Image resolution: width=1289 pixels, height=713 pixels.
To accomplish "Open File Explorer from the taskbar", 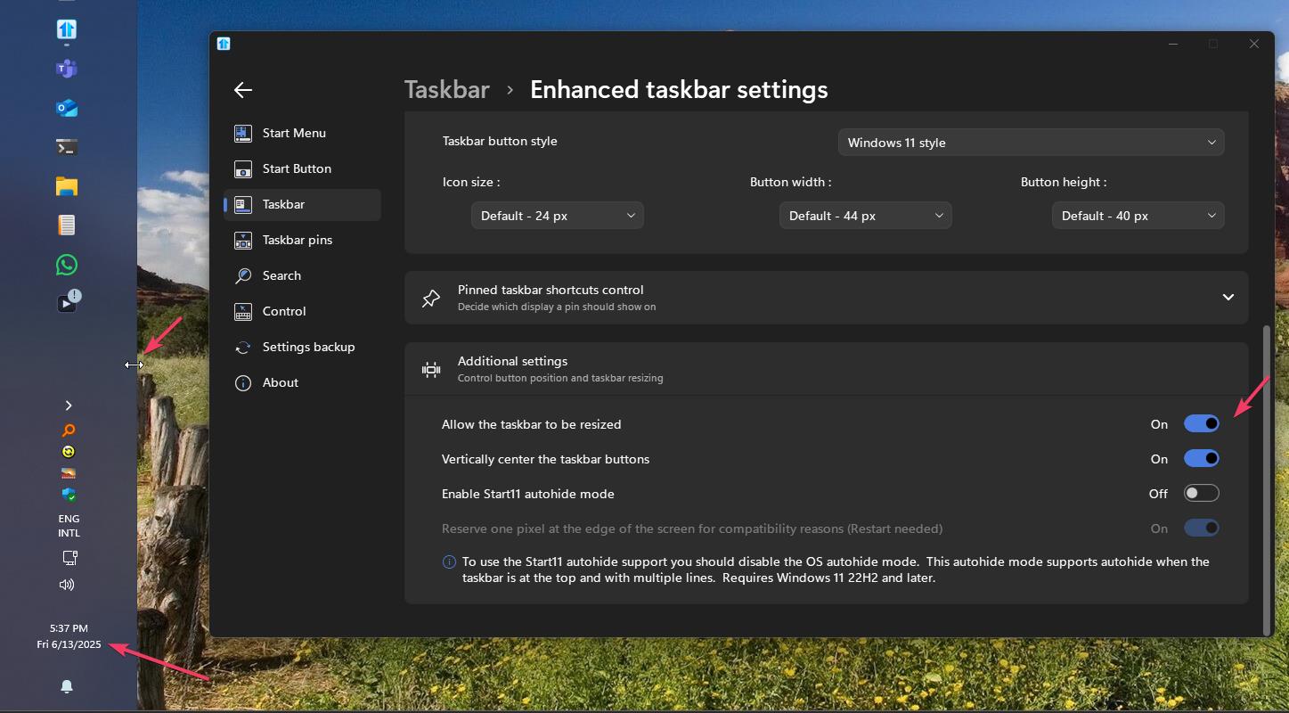I will [67, 186].
